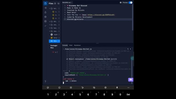
Task: Open options menu for the packager file
Action: point(57,52)
